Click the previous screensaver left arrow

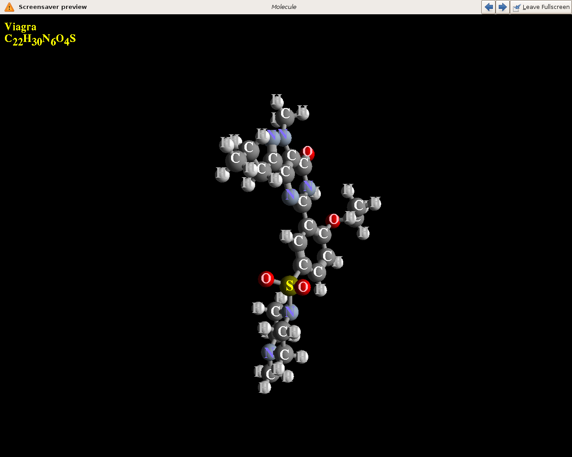coord(488,7)
